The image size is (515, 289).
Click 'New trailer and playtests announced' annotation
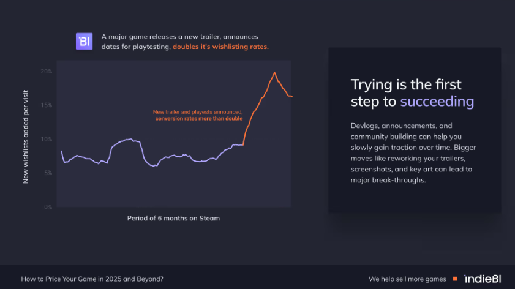point(198,112)
